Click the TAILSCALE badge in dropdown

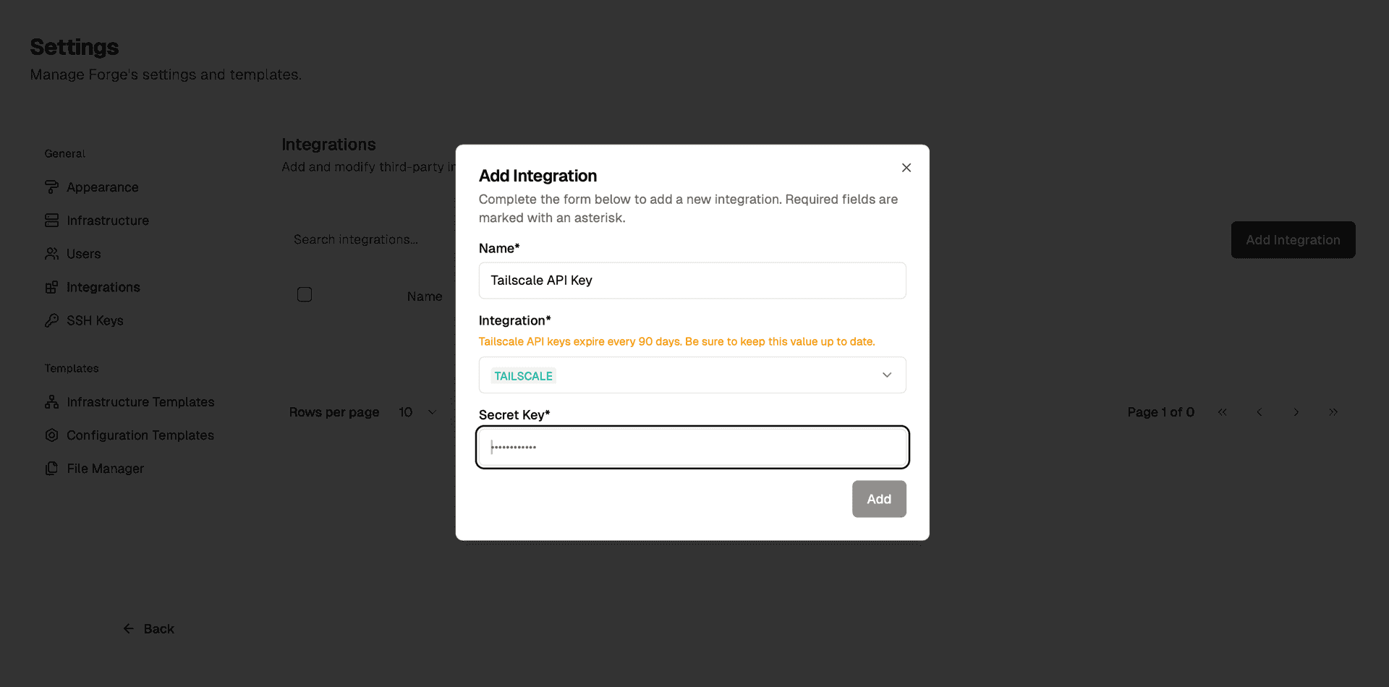(x=523, y=376)
